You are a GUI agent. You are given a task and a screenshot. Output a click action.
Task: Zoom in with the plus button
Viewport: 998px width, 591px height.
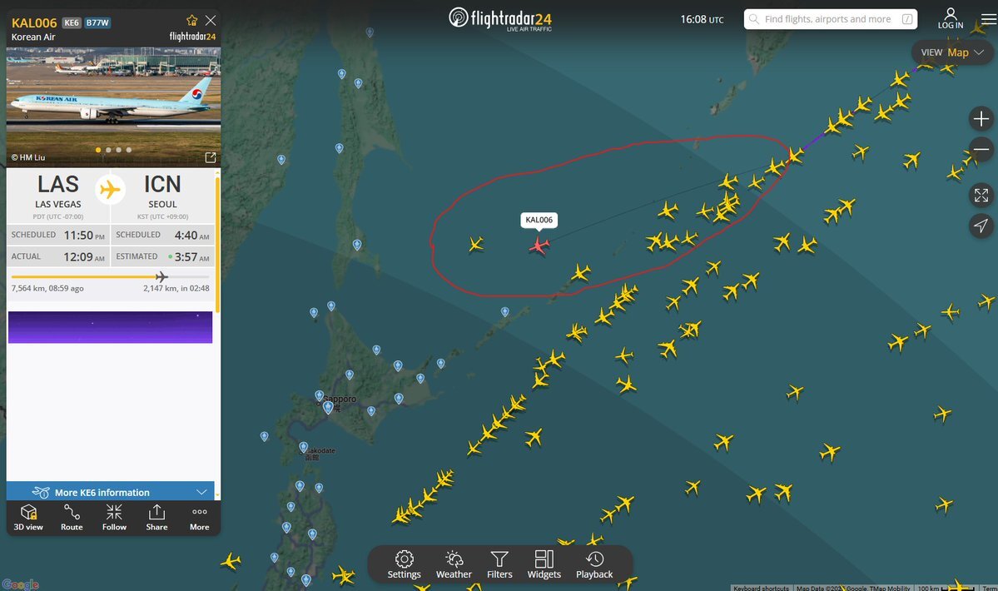[x=981, y=119]
